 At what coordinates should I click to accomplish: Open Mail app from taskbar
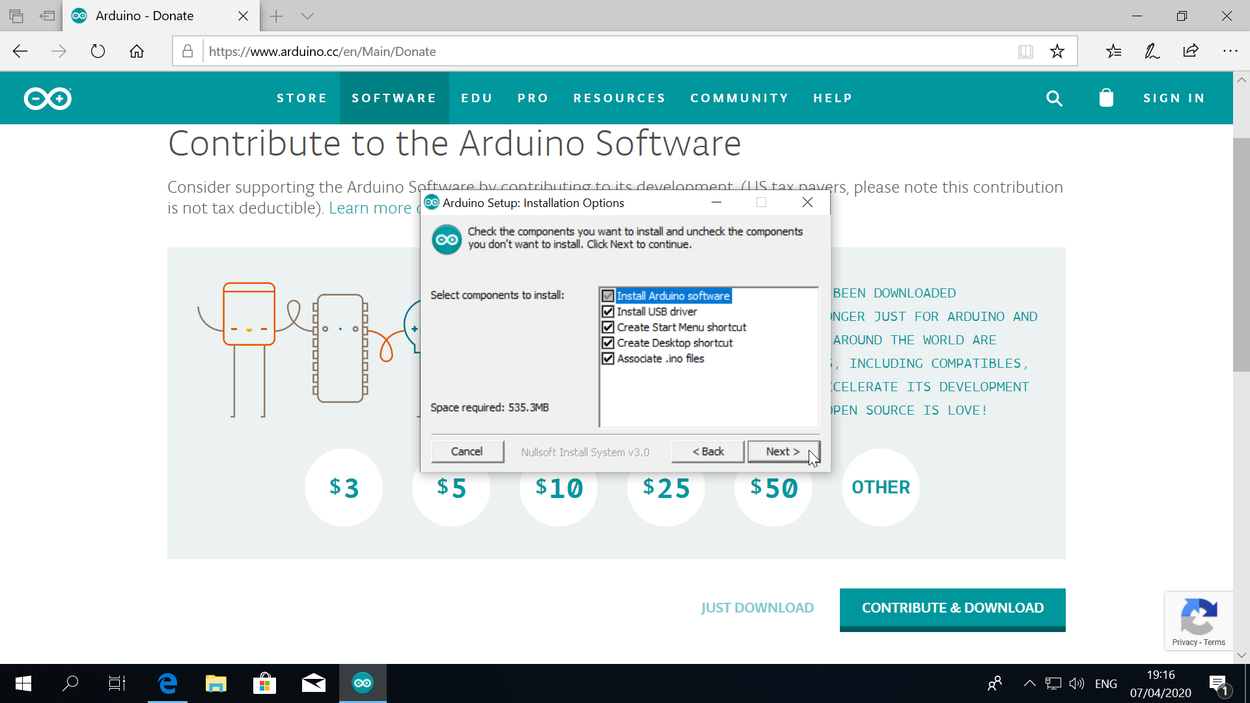[x=314, y=683]
